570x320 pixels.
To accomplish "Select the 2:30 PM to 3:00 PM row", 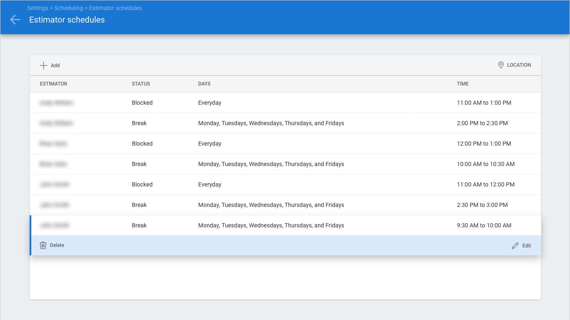I will point(285,205).
